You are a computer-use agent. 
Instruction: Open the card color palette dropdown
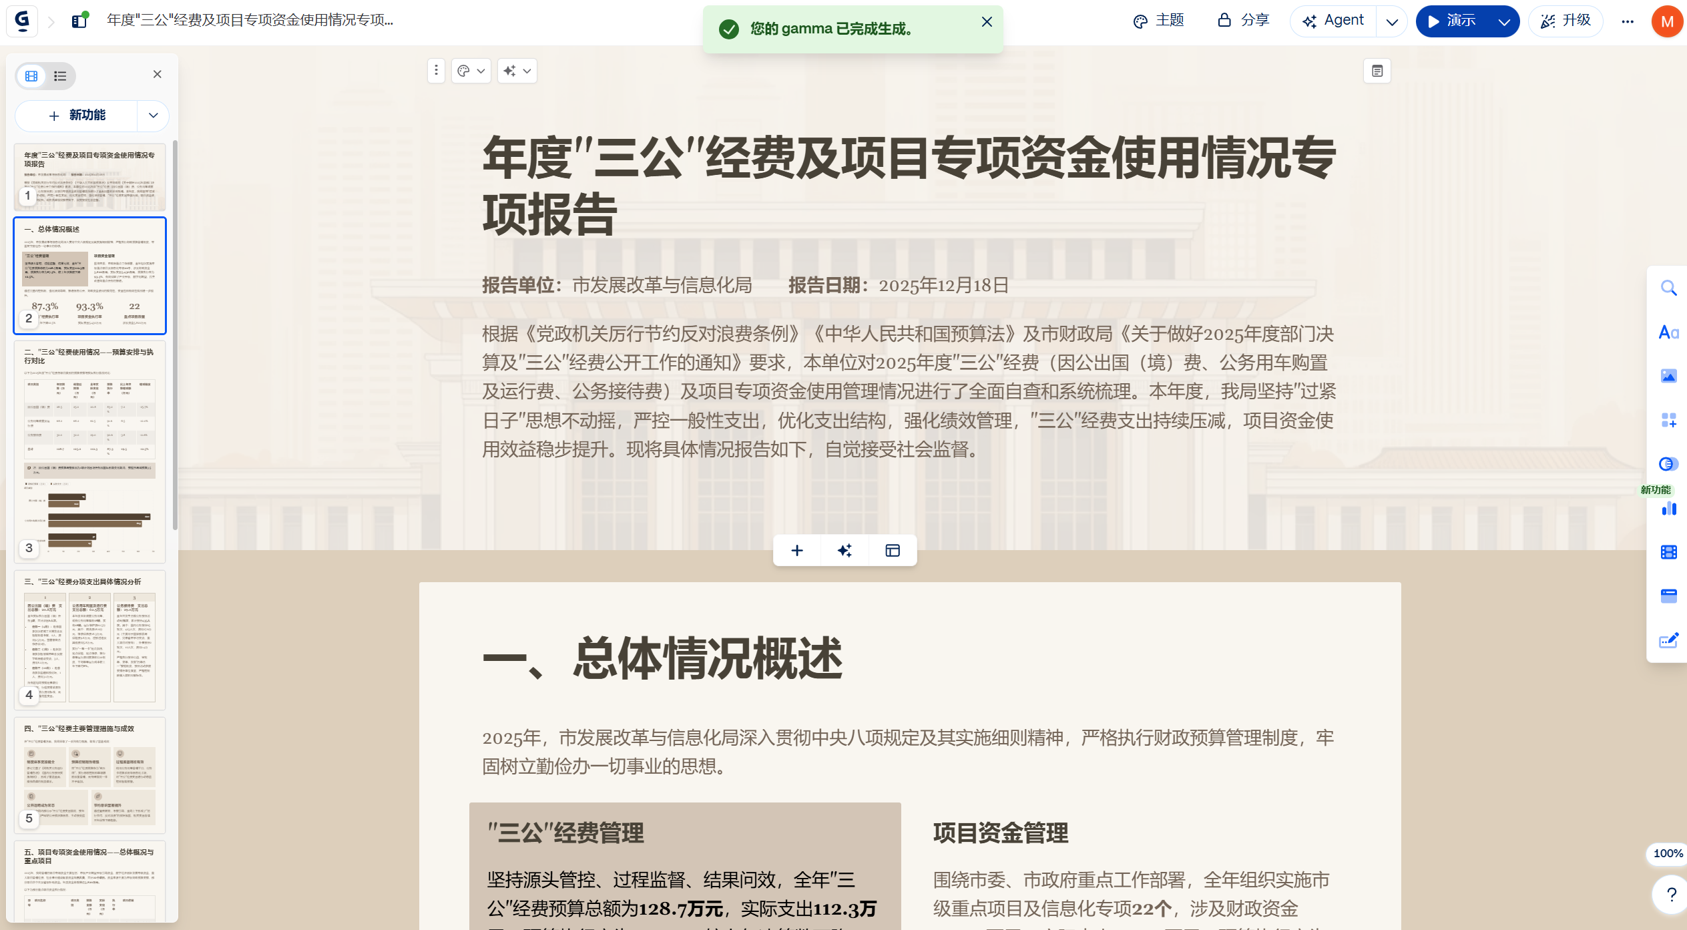tap(471, 71)
